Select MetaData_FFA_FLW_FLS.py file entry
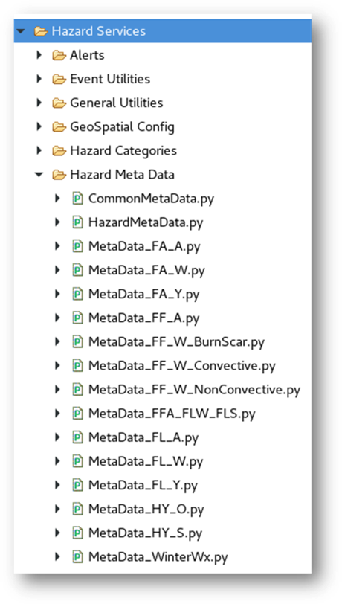 click(x=172, y=414)
